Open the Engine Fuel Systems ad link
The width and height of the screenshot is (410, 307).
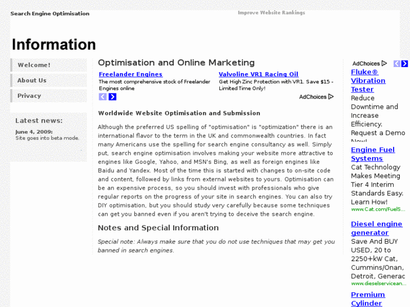(x=373, y=154)
